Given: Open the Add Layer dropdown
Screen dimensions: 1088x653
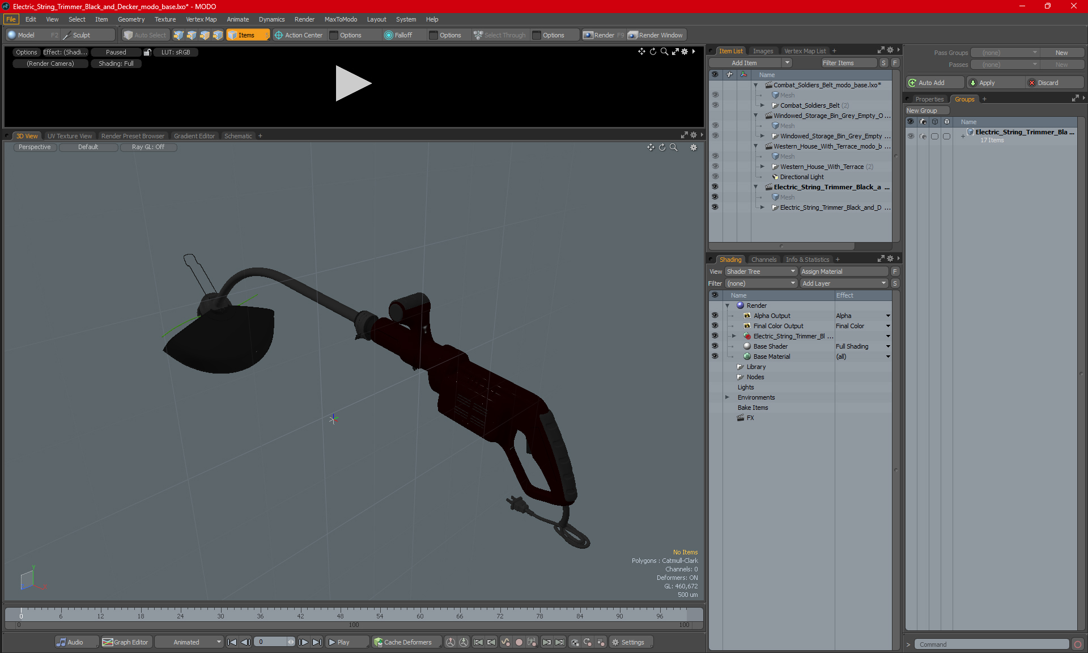Looking at the screenshot, I should point(844,283).
